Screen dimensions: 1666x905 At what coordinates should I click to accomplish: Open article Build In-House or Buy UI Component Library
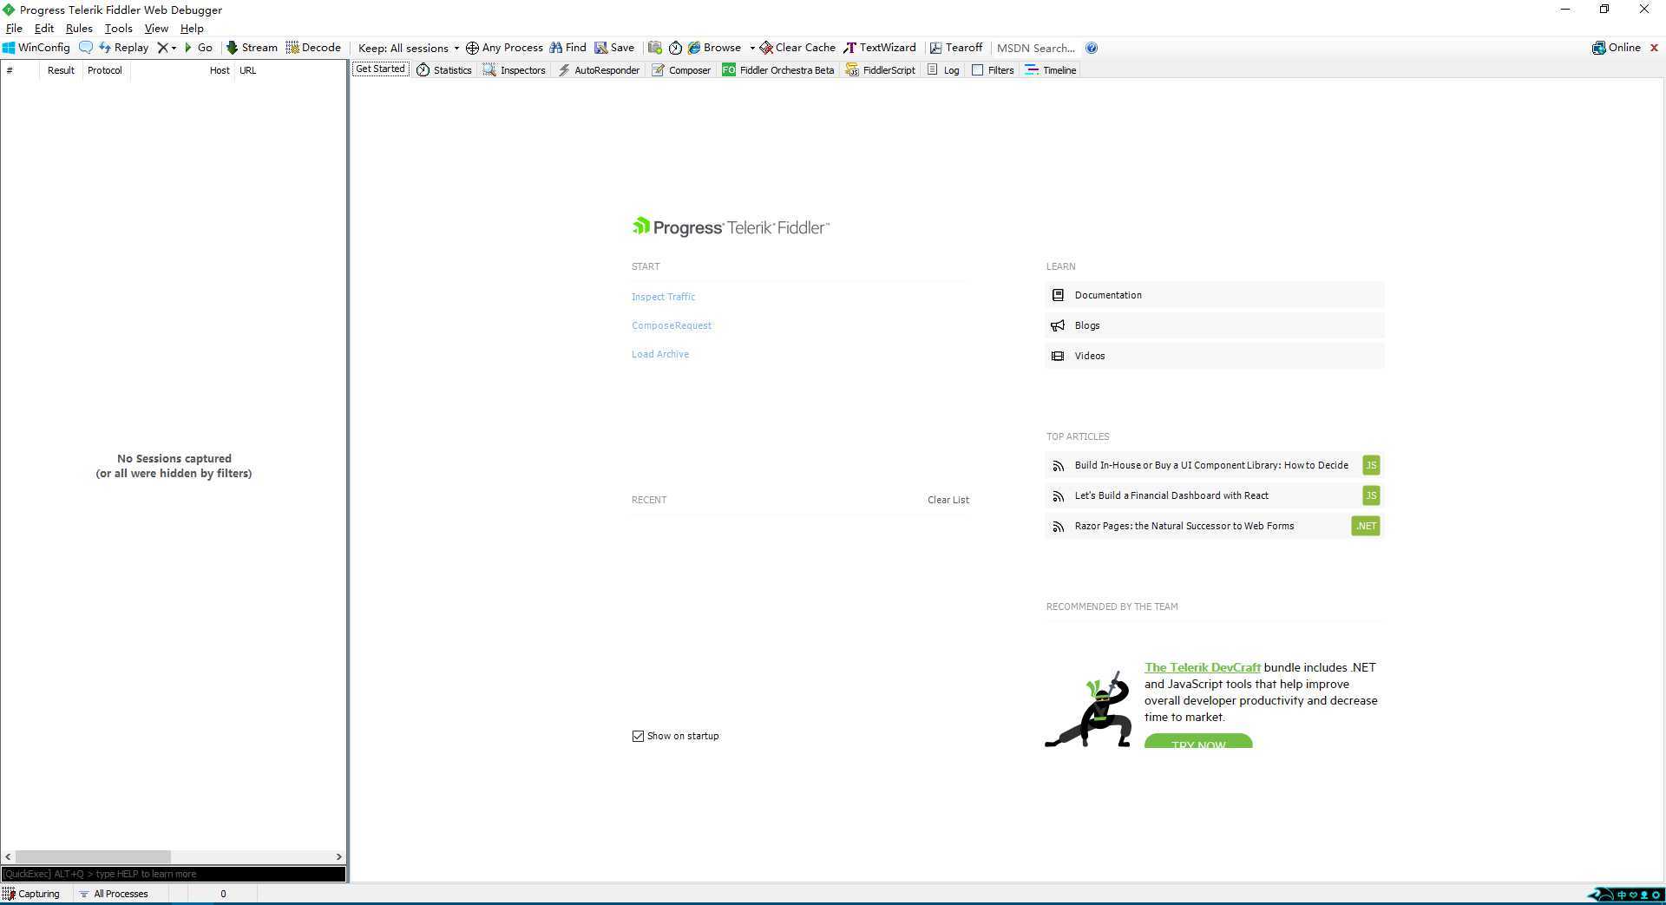(x=1214, y=465)
